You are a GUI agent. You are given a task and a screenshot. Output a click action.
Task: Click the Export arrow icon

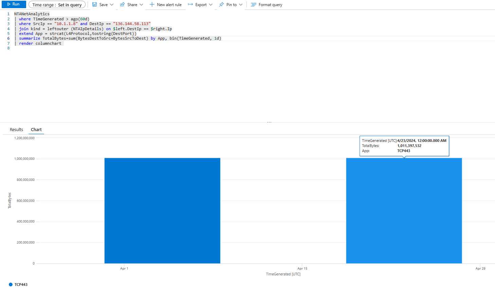(190, 5)
